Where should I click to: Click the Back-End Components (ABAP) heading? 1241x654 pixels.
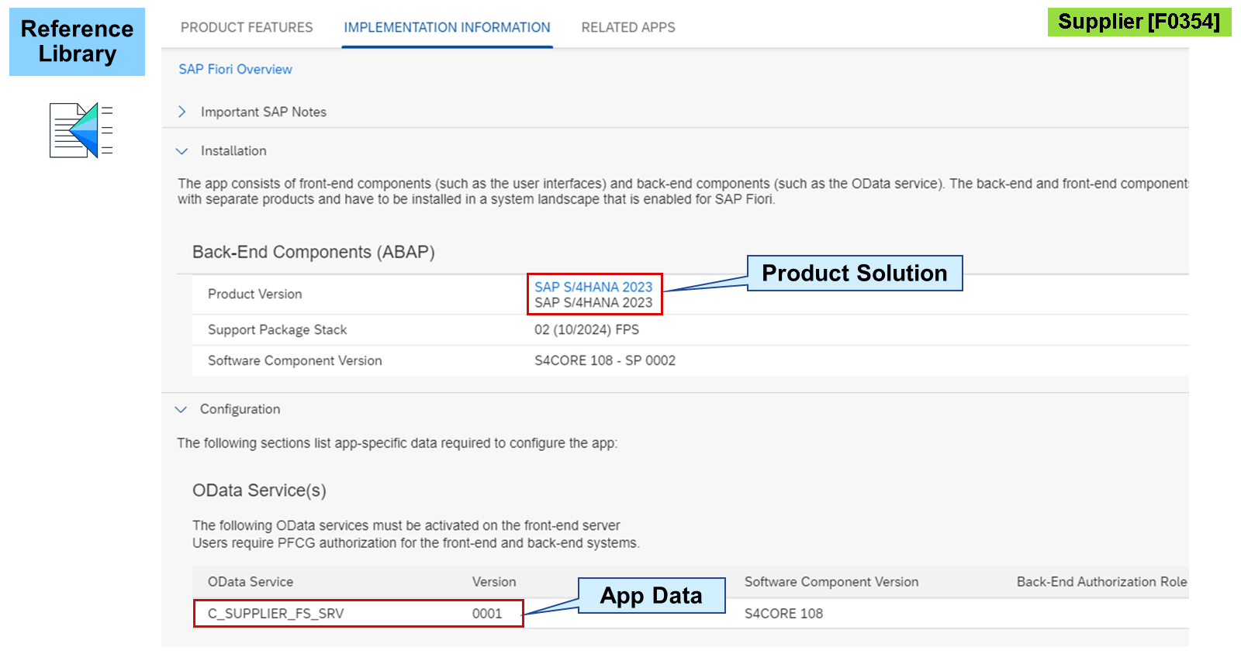coord(313,252)
